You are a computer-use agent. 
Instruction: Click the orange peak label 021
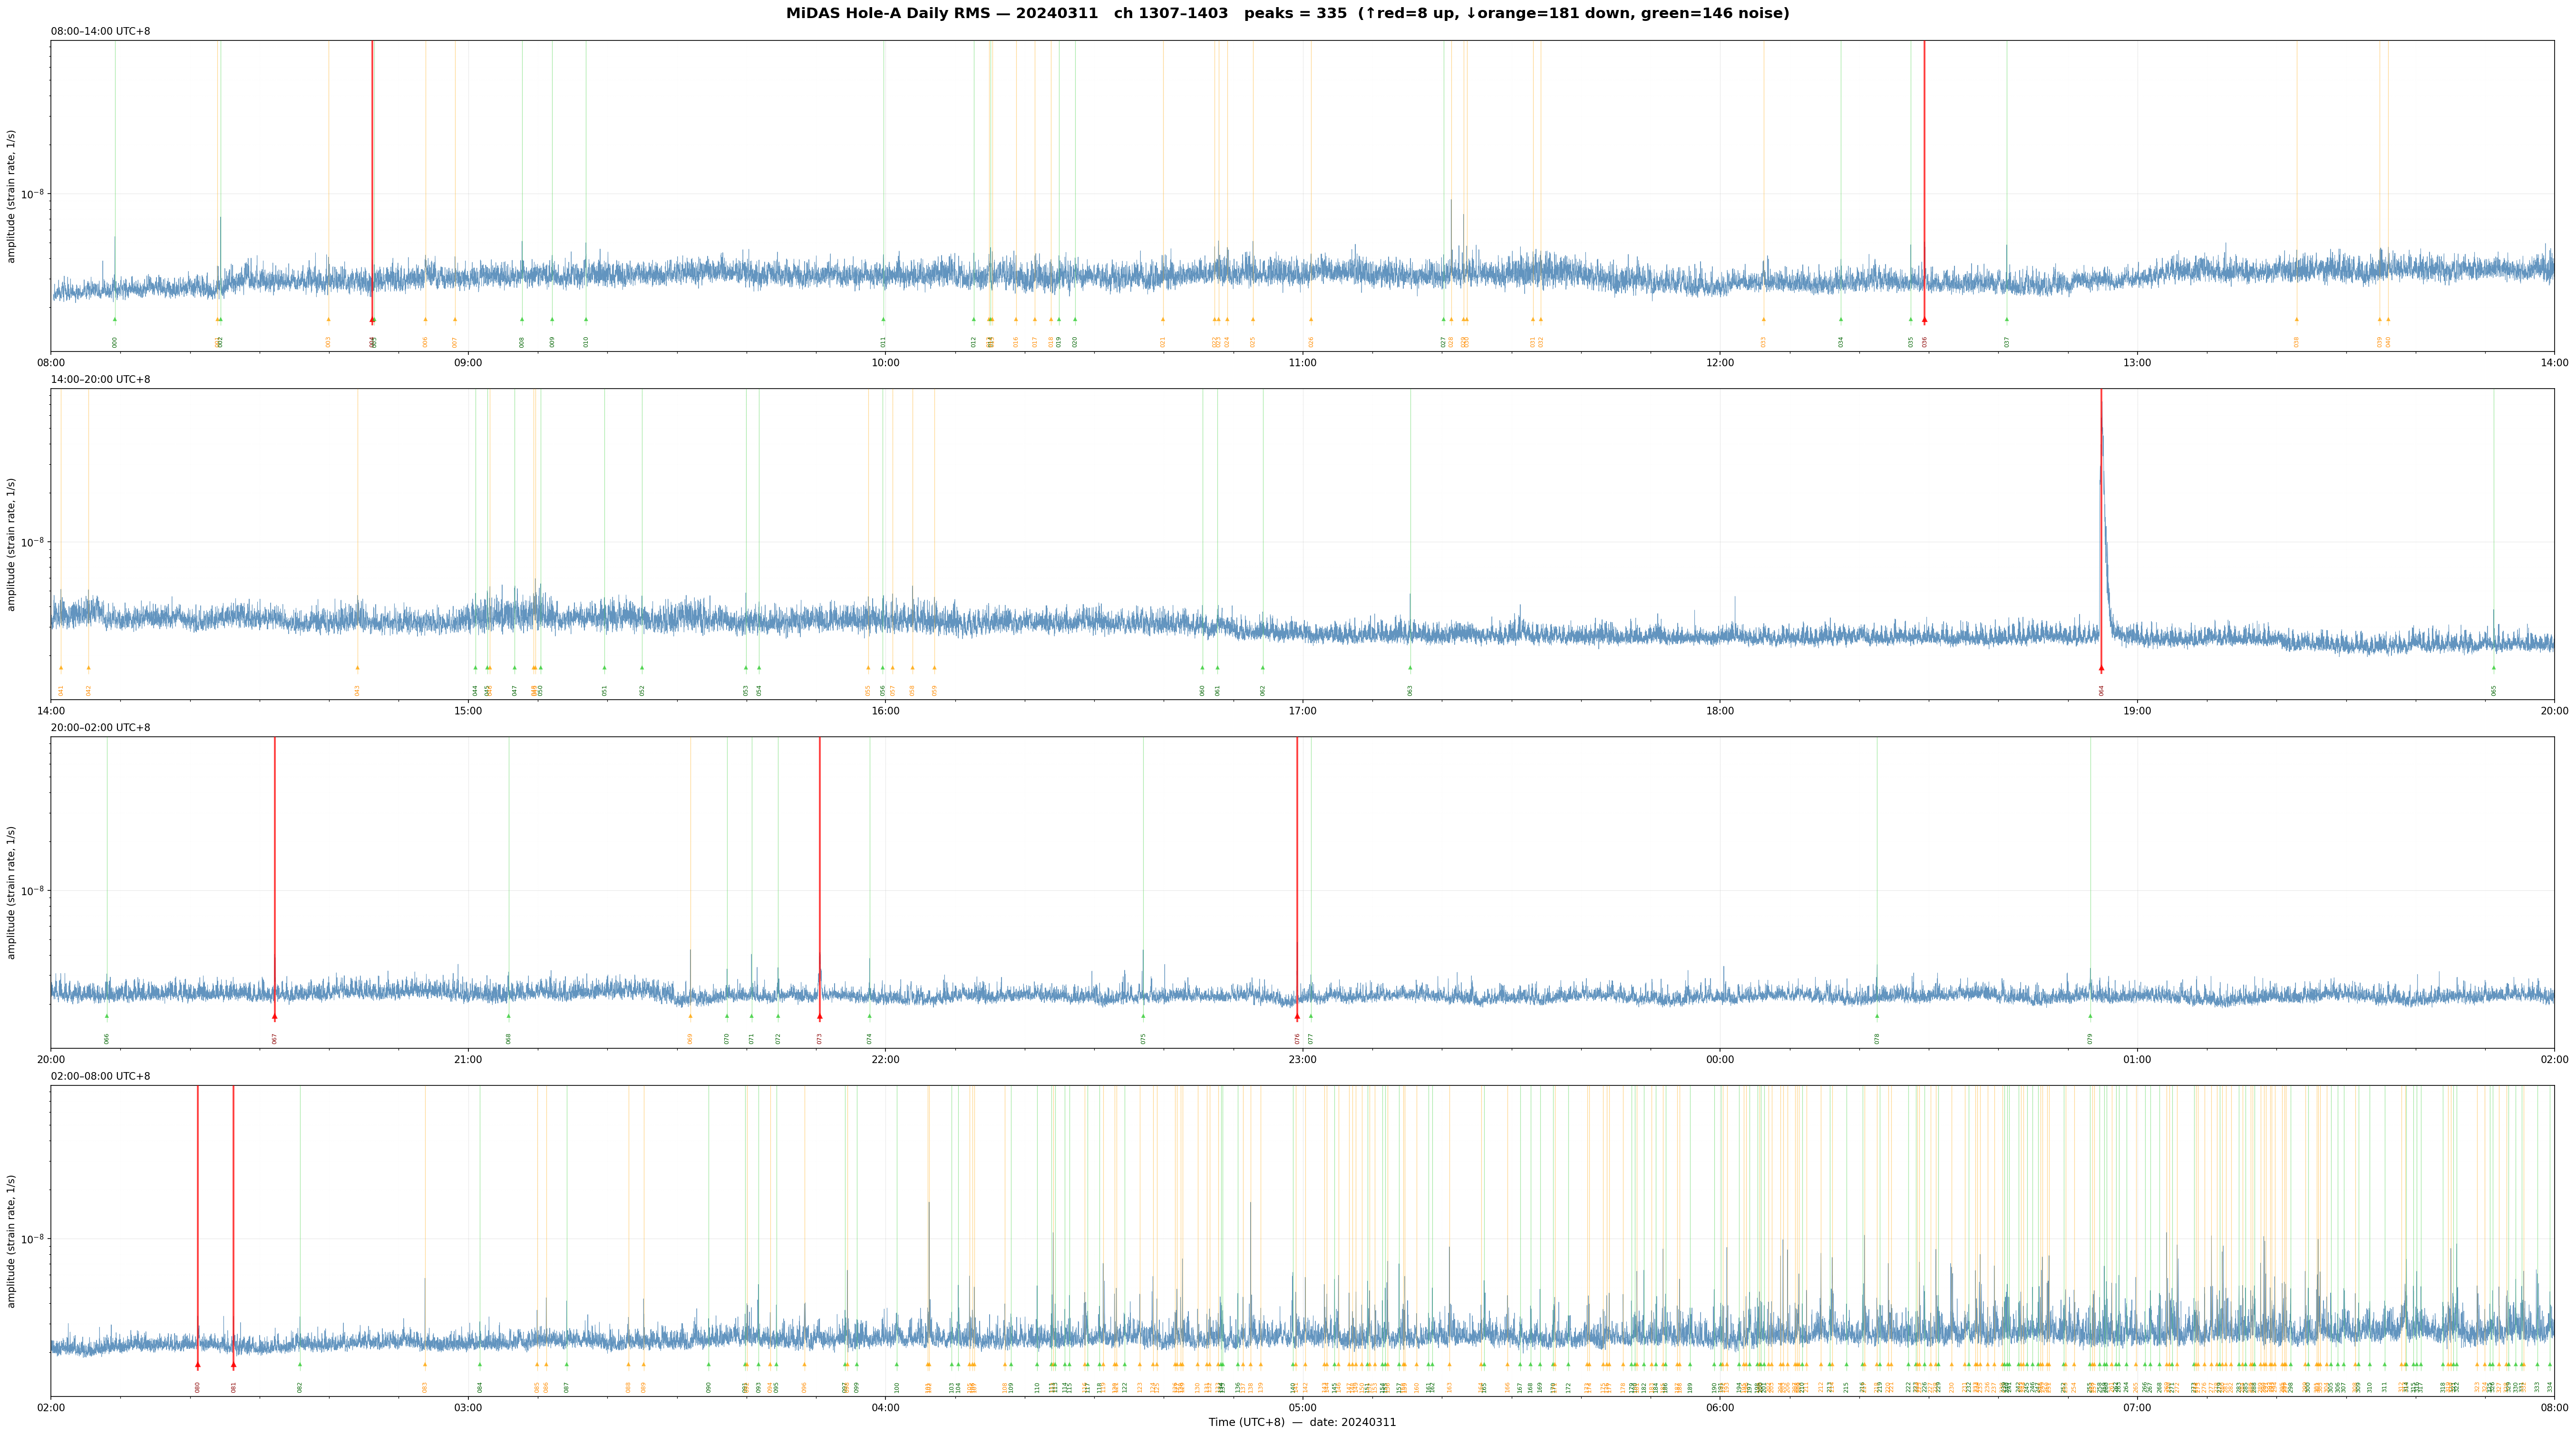tap(1163, 342)
